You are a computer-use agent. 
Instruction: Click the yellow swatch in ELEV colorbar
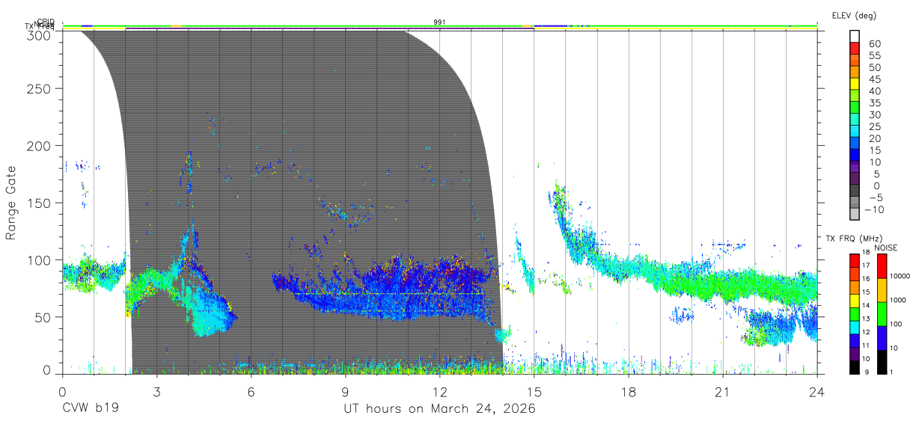click(856, 83)
